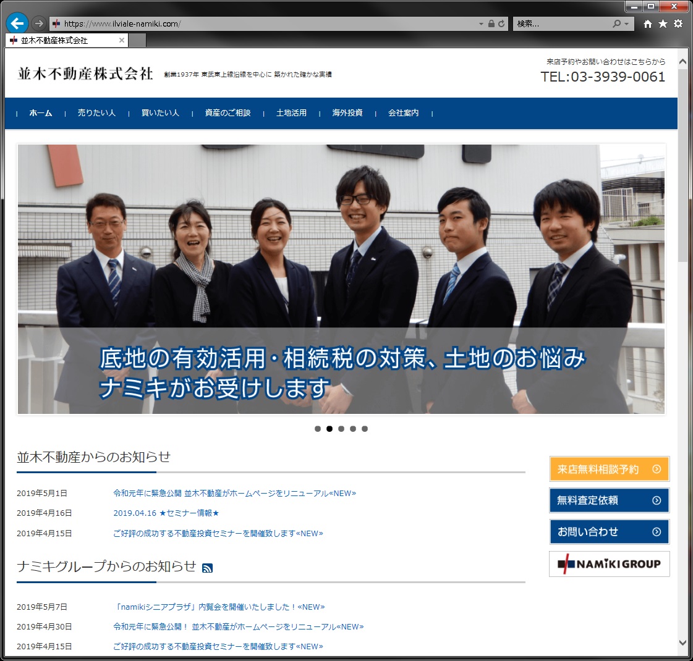Click the 2019年4月16日 date text

click(x=44, y=513)
